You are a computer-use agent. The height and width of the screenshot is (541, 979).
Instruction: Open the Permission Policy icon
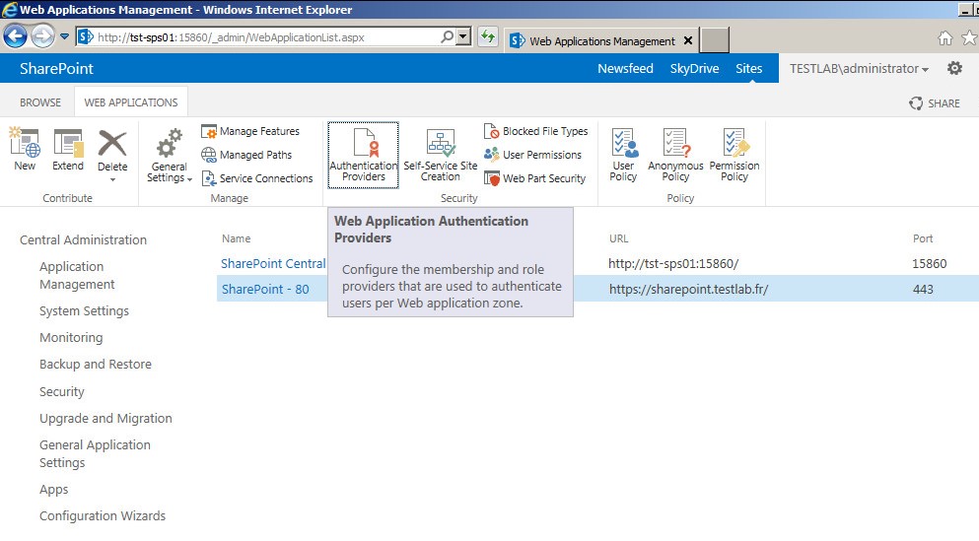734,143
